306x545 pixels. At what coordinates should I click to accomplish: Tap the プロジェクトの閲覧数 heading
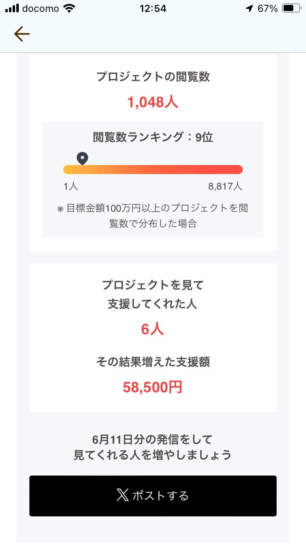153,76
